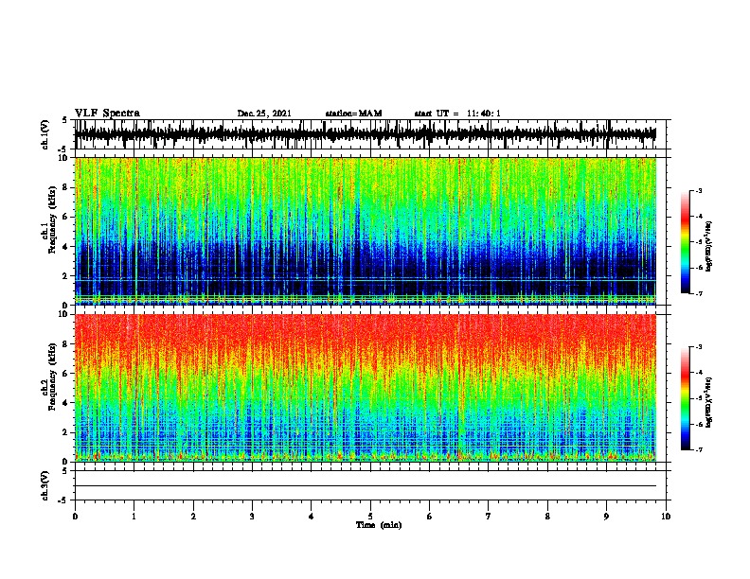The width and height of the screenshot is (750, 579).
Task: Click inside the ch.1 frequency spectrogram
Action: pyautogui.click(x=366, y=231)
